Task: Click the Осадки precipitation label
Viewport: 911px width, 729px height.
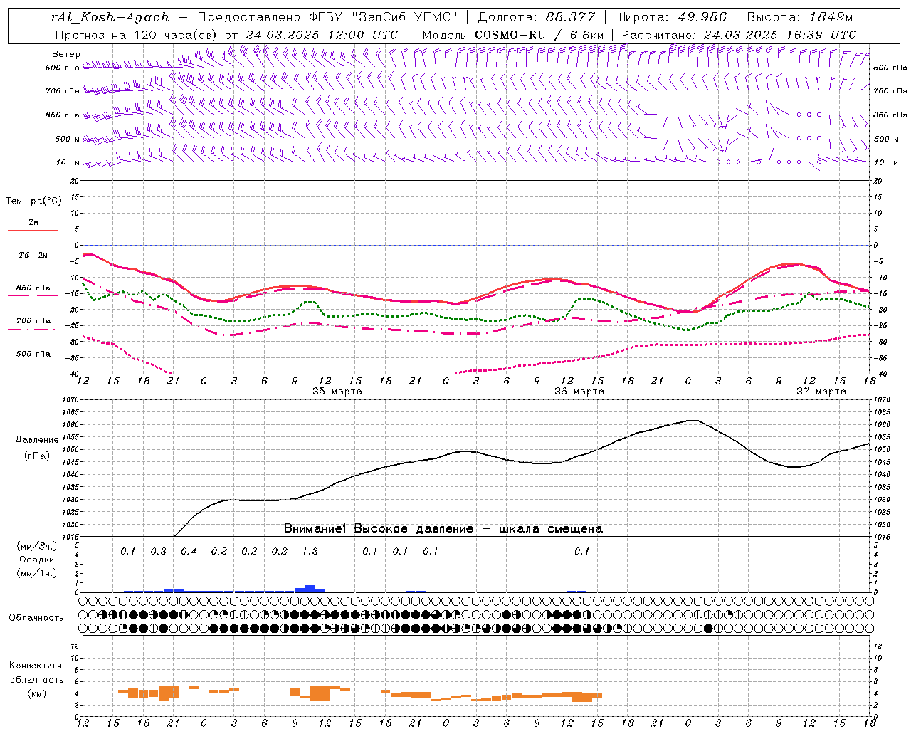Action: point(37,560)
